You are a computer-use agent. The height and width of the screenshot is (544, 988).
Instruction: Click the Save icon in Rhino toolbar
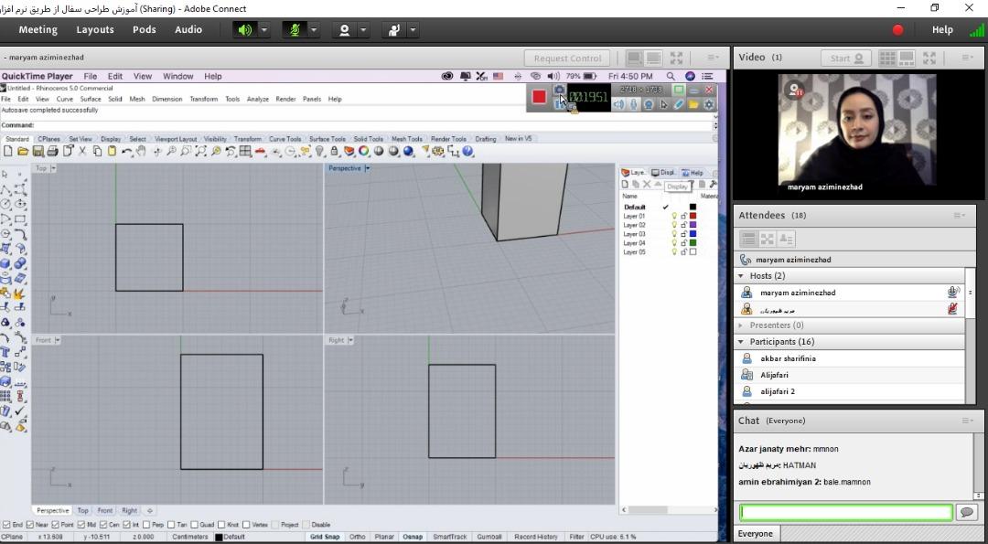38,152
